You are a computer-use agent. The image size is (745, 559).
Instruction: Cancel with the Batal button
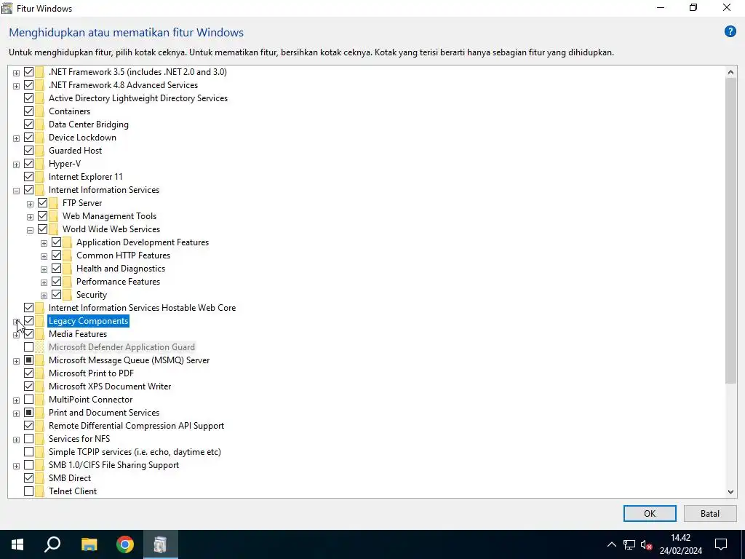(710, 513)
